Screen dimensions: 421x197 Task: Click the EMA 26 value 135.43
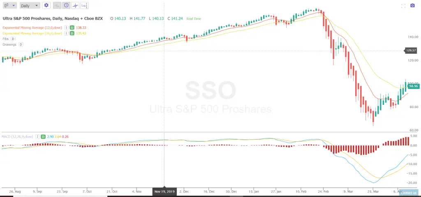click(81, 33)
